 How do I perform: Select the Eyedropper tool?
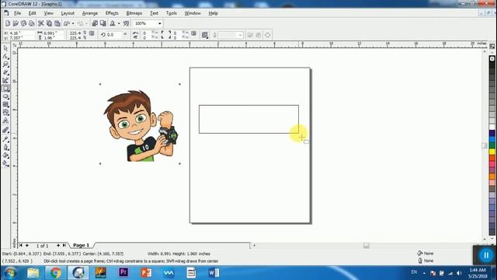tap(5, 139)
